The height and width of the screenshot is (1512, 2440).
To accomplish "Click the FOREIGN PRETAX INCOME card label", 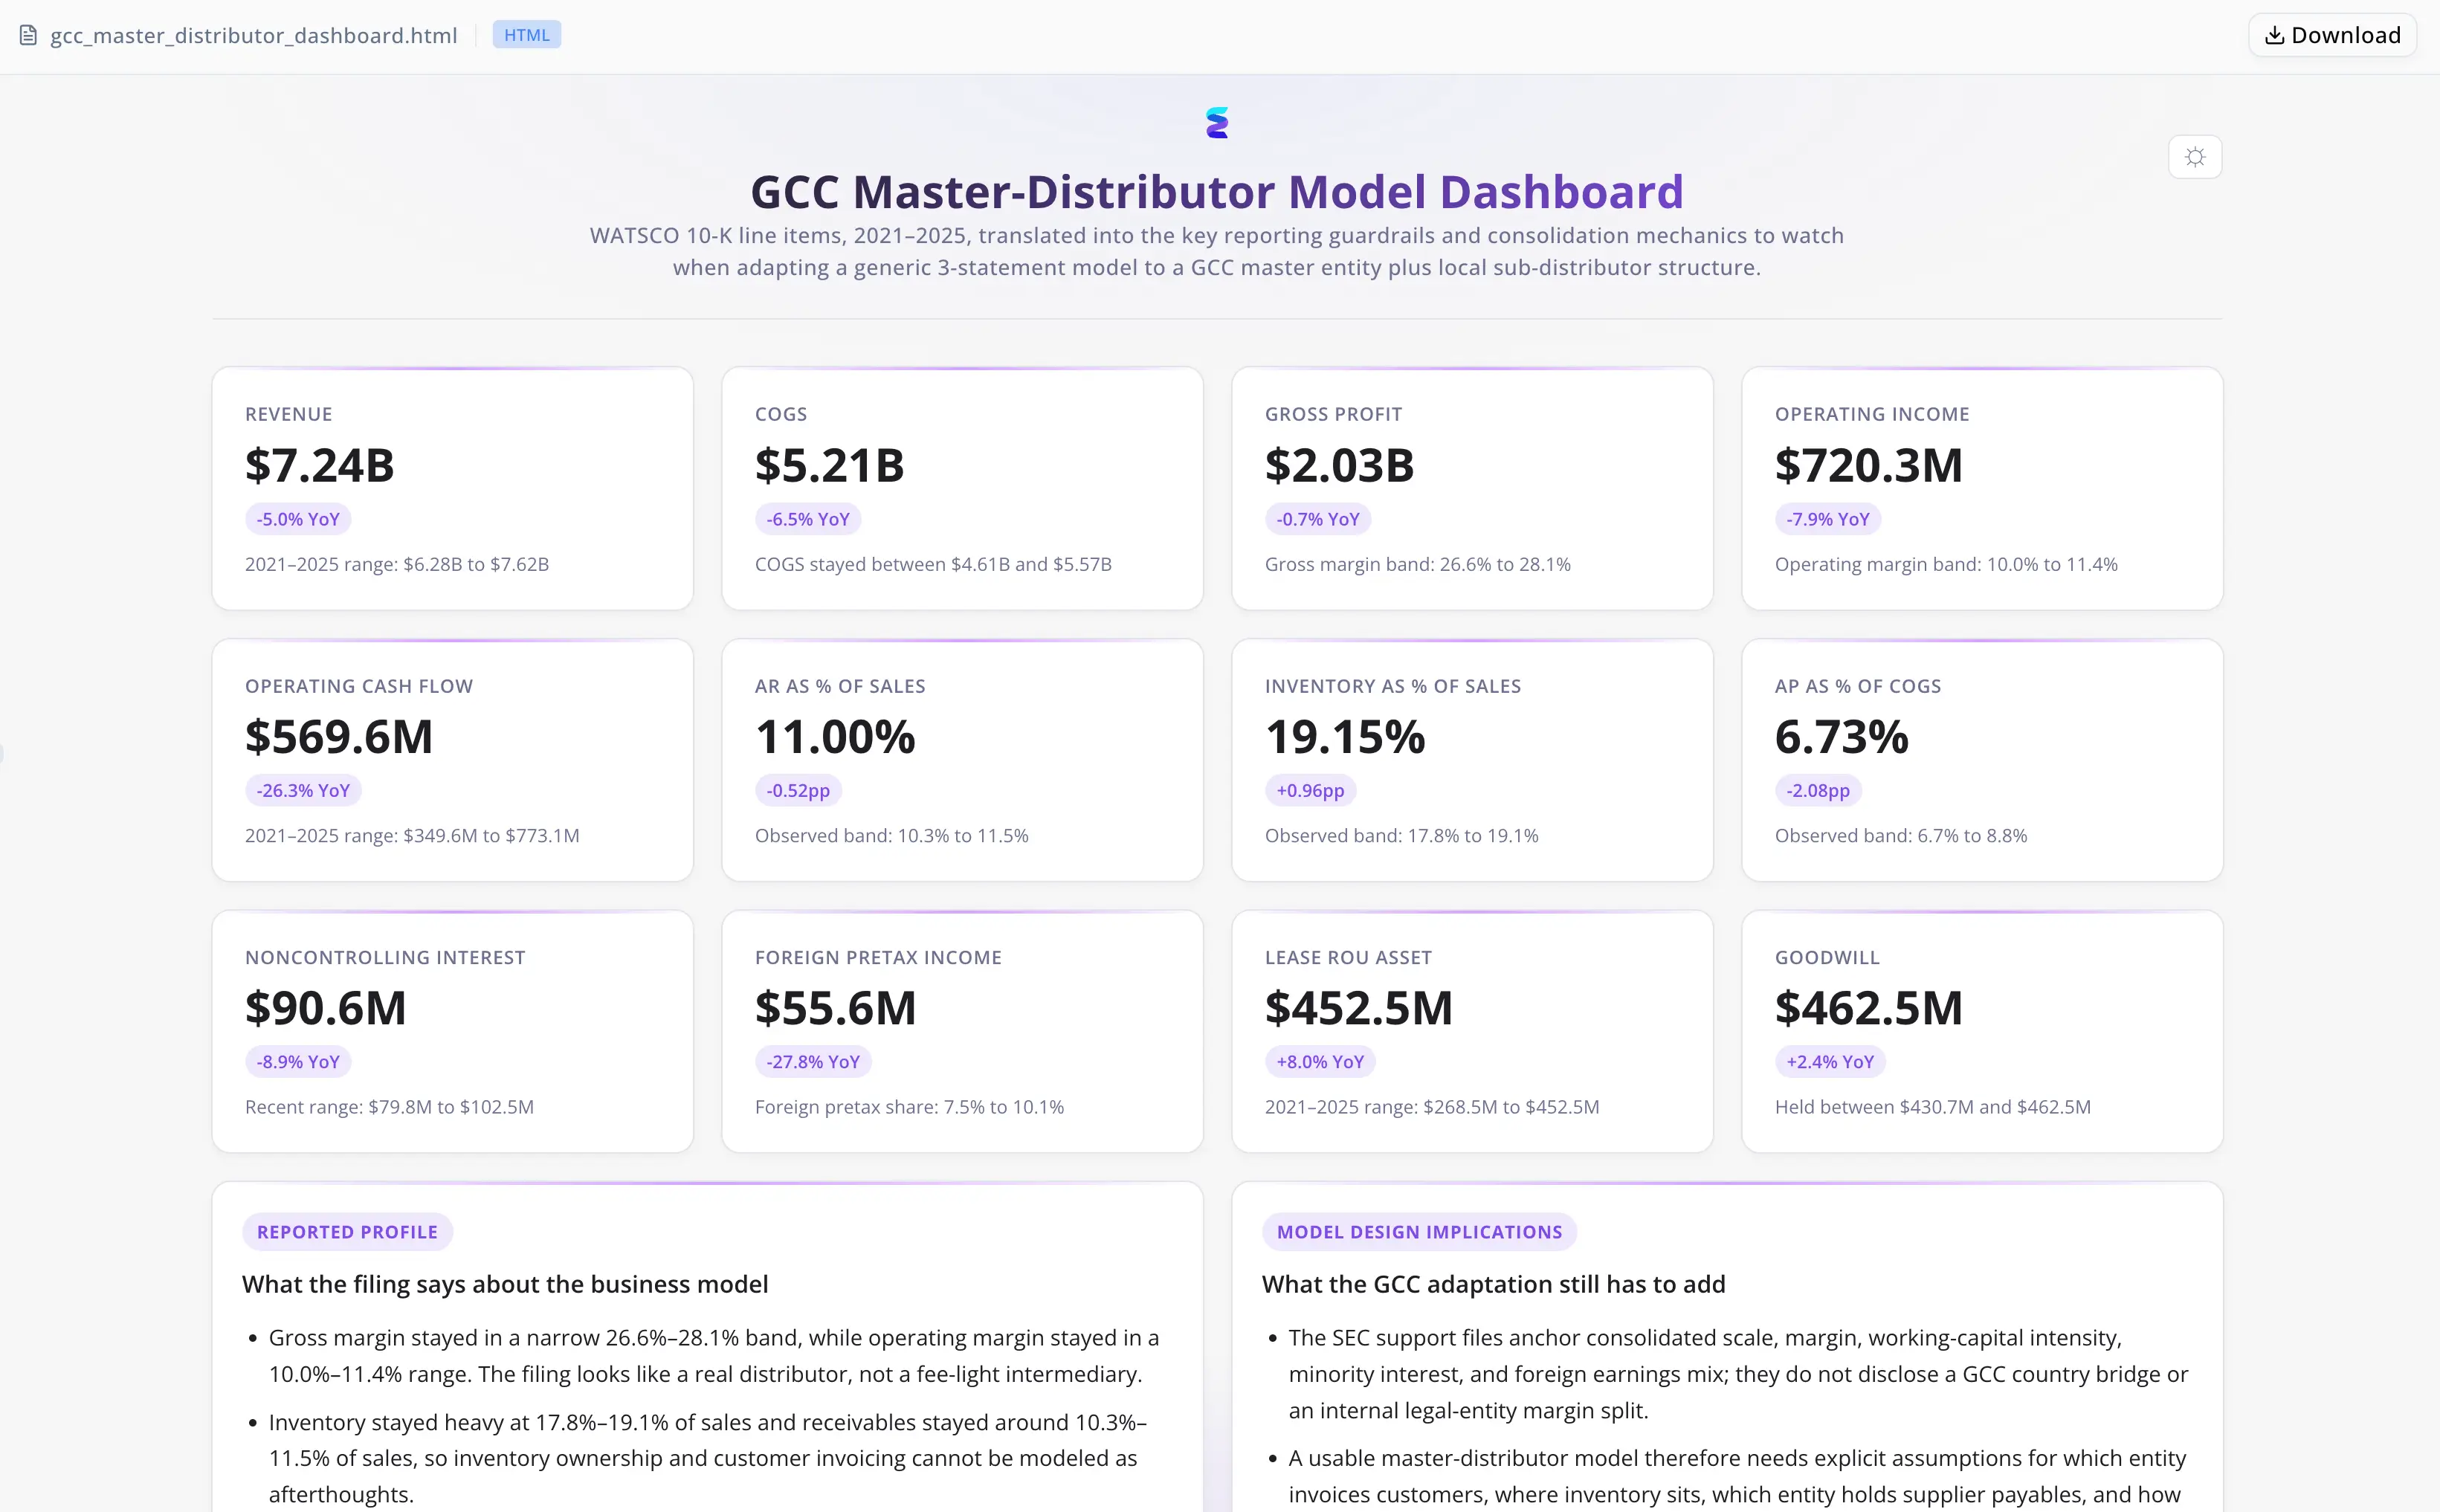I will (x=878, y=957).
